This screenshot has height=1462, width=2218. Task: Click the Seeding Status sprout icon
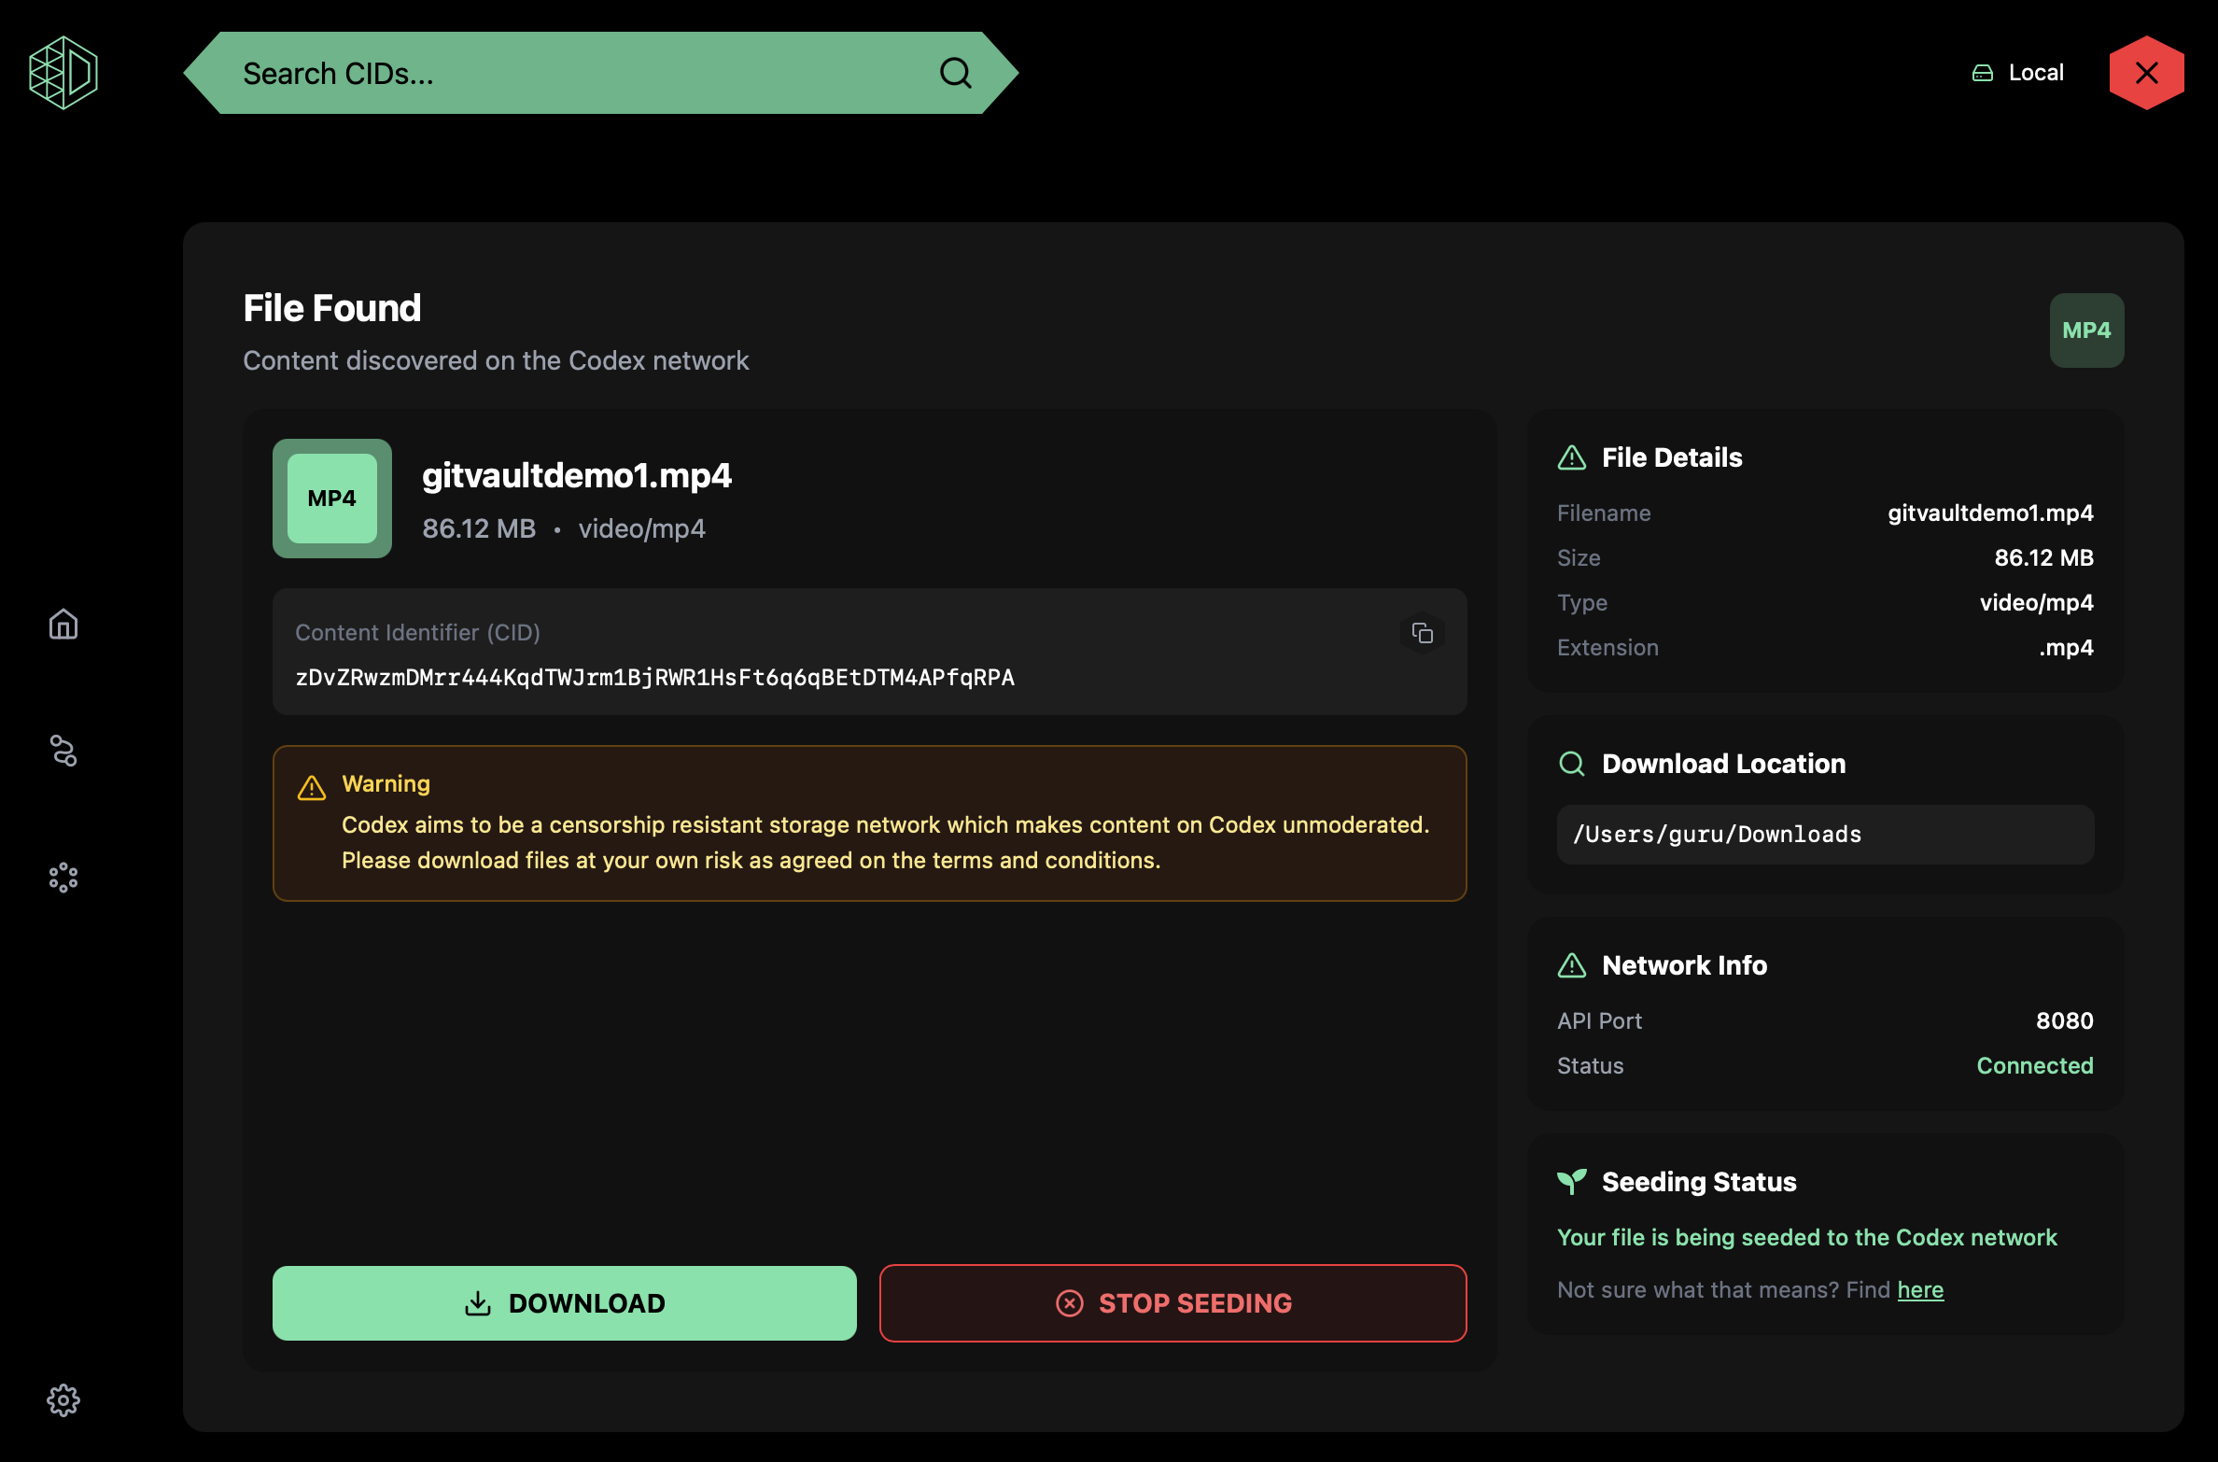[x=1572, y=1182]
